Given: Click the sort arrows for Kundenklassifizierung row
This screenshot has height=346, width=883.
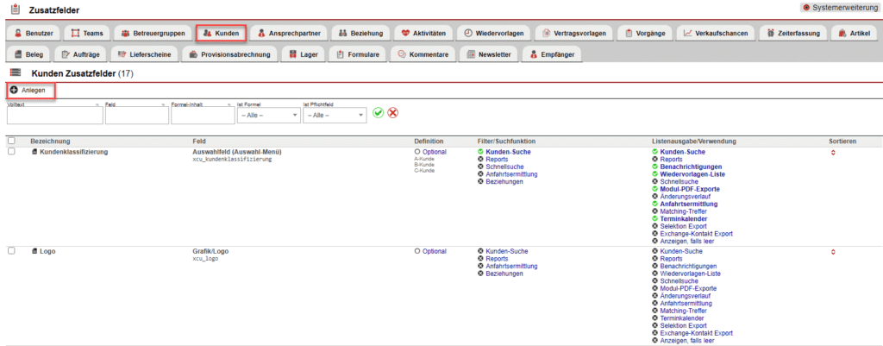Looking at the screenshot, I should pyautogui.click(x=833, y=153).
